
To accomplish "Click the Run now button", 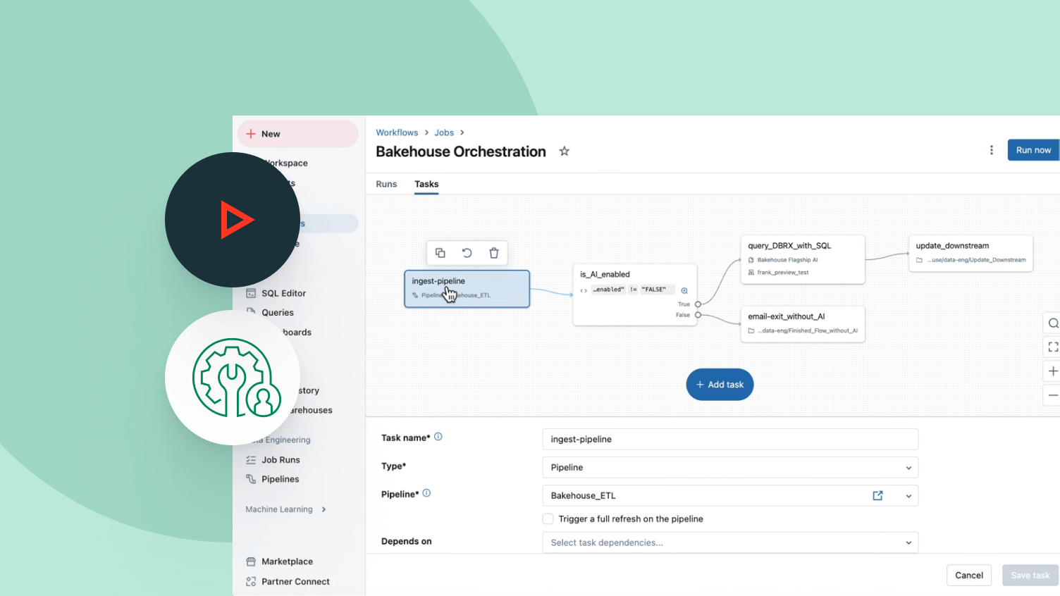I will pos(1033,150).
